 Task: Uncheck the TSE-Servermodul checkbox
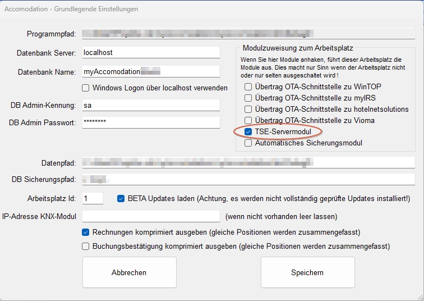(x=248, y=131)
